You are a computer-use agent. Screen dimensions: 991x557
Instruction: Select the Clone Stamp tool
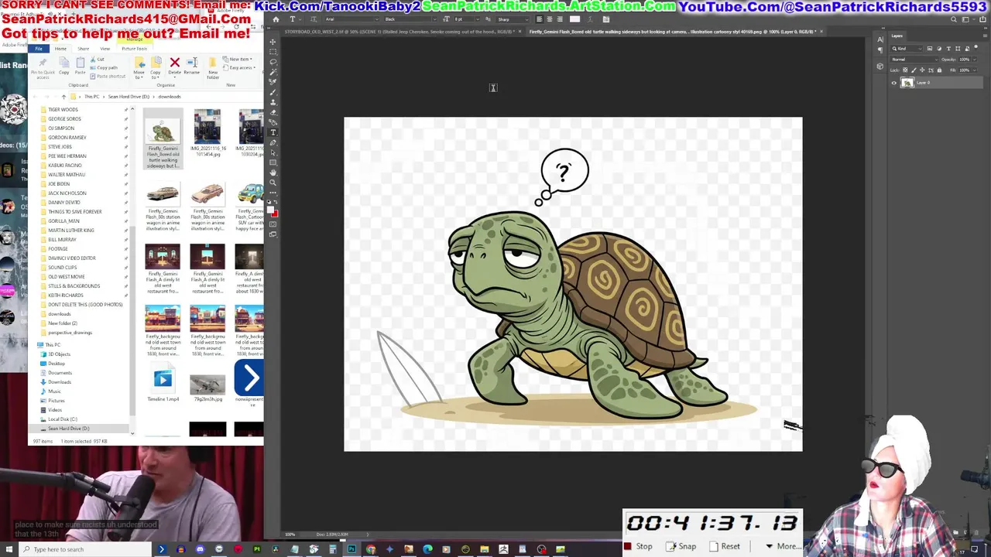(273, 102)
